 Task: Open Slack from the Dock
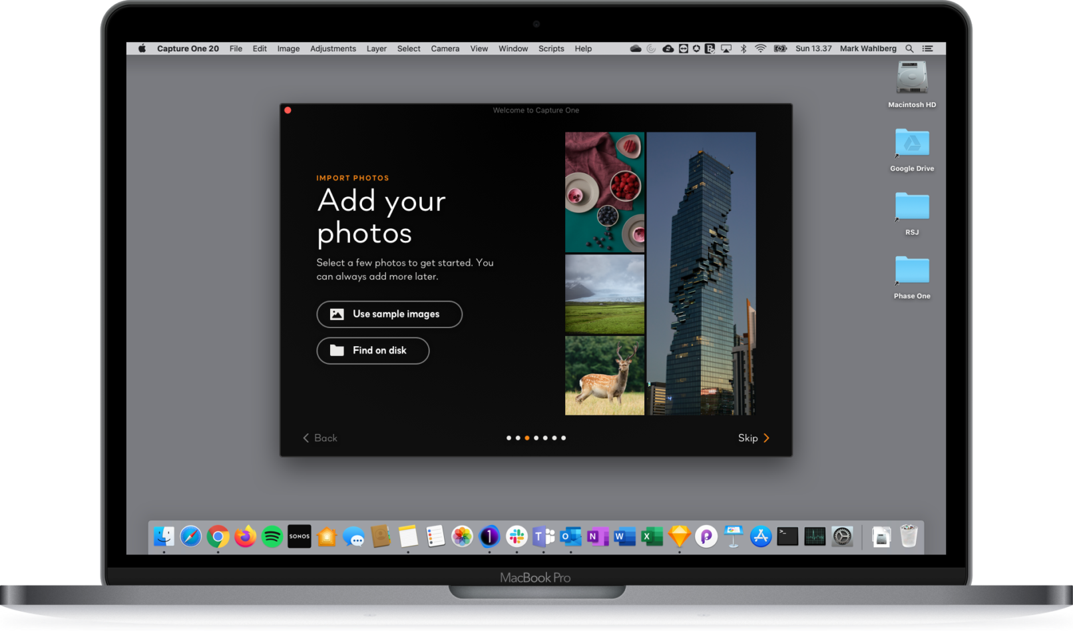coord(517,536)
